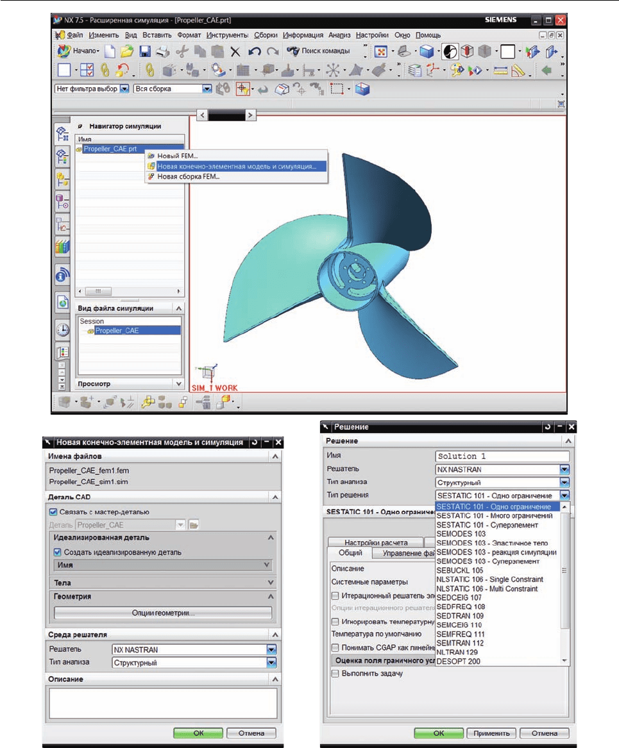Click Отмена in the Решение dialog

(544, 733)
